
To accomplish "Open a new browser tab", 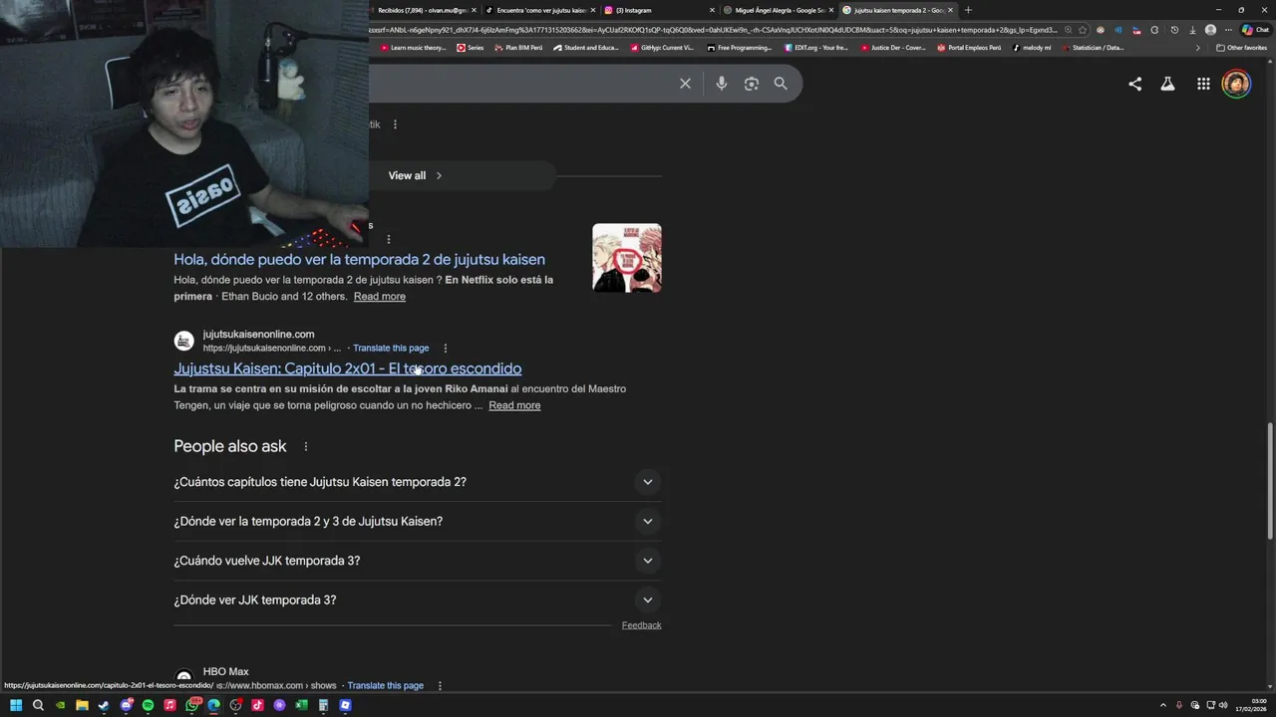I will [x=967, y=10].
